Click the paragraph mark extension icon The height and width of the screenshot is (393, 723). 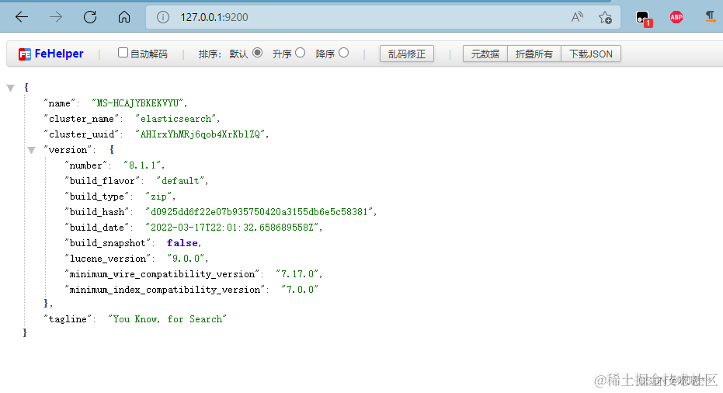click(711, 18)
